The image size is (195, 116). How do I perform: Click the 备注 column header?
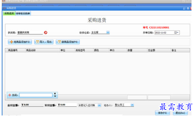[180, 50]
